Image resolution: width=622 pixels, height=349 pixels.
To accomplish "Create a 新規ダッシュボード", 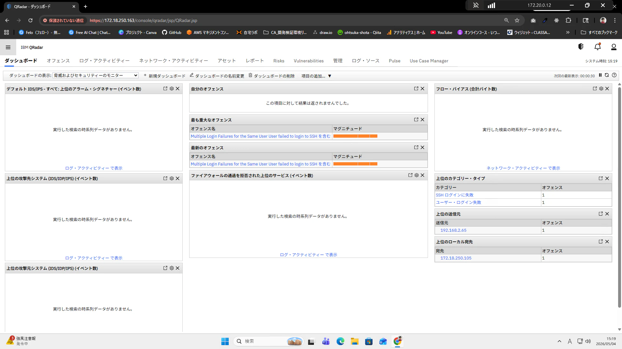I will 164,76.
